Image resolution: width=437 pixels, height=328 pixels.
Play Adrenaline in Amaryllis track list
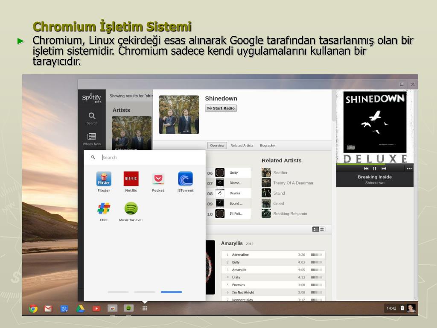[x=273, y=255]
